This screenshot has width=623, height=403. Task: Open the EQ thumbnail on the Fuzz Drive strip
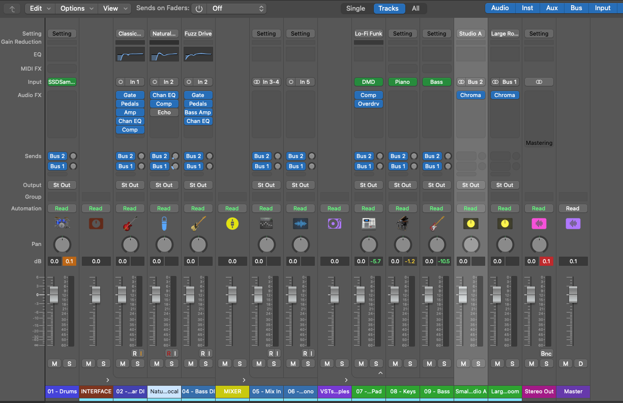[198, 54]
